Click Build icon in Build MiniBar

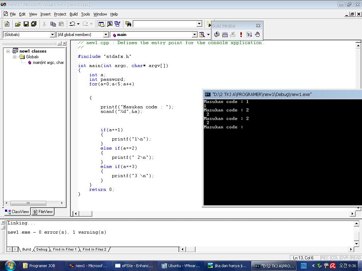coord(225,34)
